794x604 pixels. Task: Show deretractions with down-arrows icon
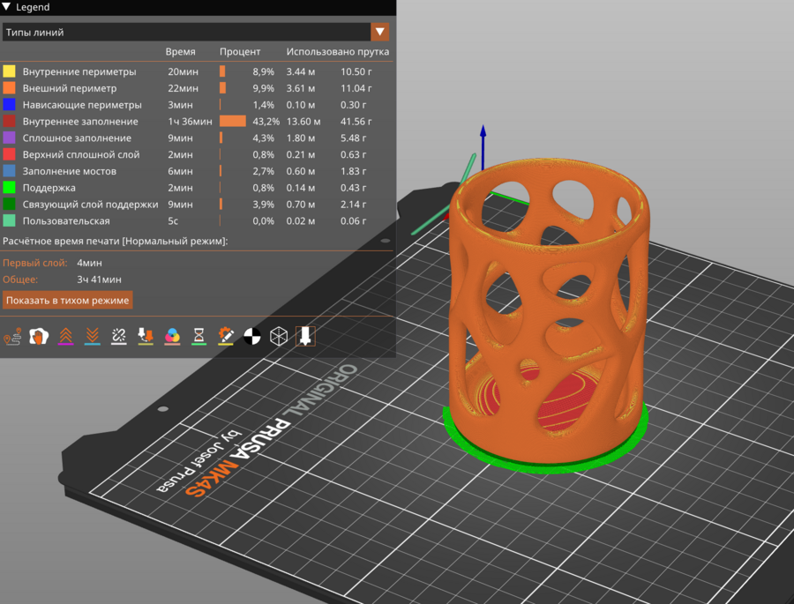coord(92,336)
